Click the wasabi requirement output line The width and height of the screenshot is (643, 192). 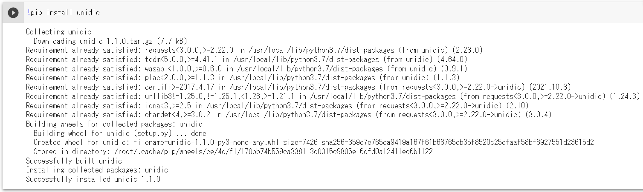[246, 69]
